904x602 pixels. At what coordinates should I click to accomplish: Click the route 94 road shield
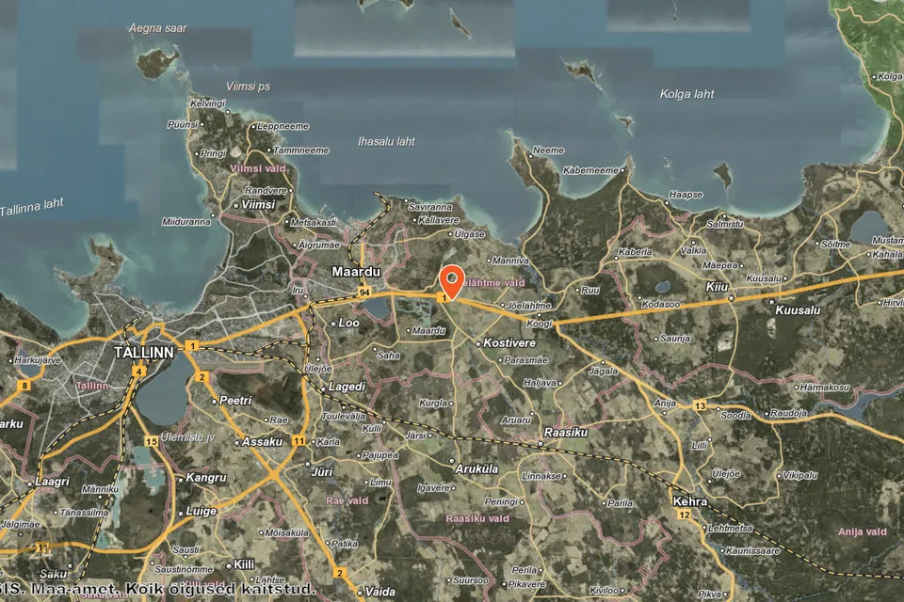point(364,293)
